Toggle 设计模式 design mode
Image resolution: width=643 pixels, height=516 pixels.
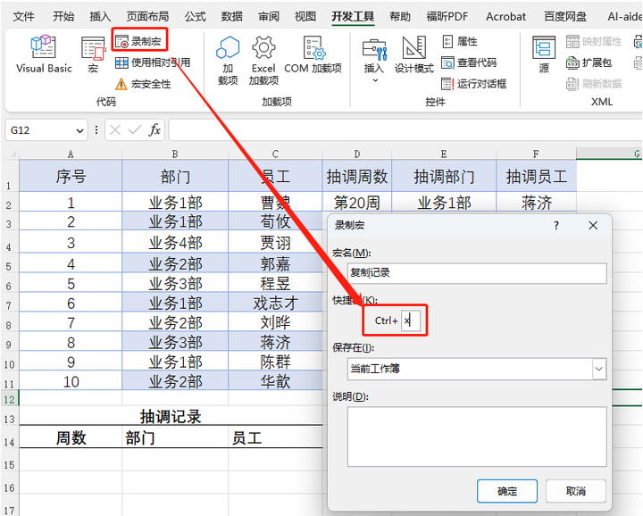(413, 55)
